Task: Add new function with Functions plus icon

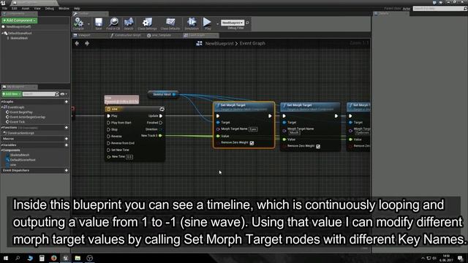Action: coord(67,128)
